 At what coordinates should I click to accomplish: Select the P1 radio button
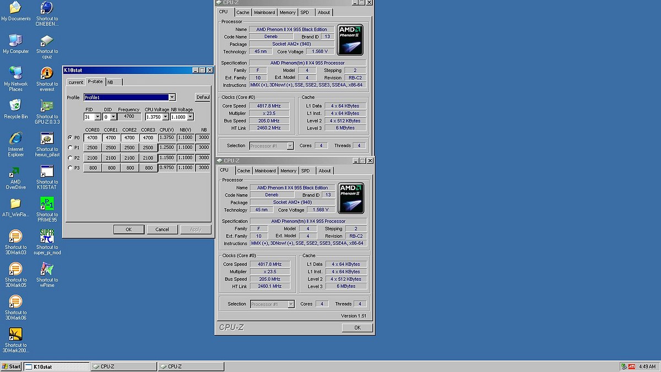[x=70, y=148]
